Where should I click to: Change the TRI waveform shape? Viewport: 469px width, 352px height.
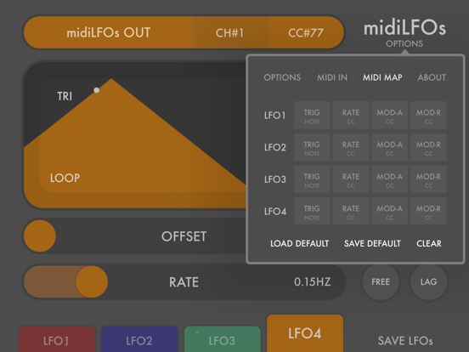tap(65, 96)
